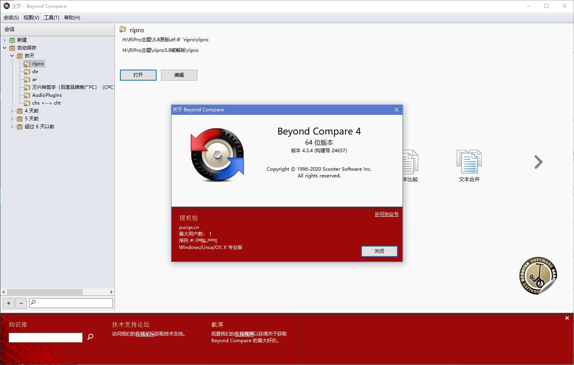Viewport: 574px width, 365px height.
Task: Click the 打开 button
Action: pyautogui.click(x=138, y=75)
